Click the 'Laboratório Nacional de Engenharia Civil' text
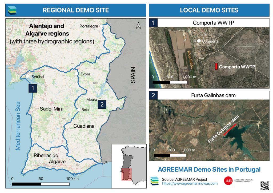Viewport: 273px width, 193px height. (243, 181)
